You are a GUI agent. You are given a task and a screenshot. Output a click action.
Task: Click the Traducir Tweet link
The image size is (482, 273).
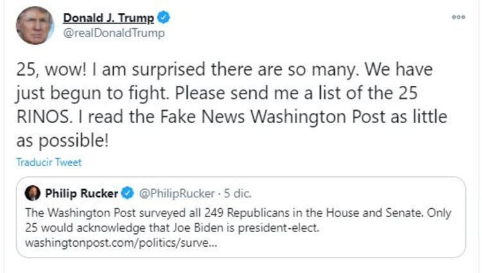click(49, 163)
